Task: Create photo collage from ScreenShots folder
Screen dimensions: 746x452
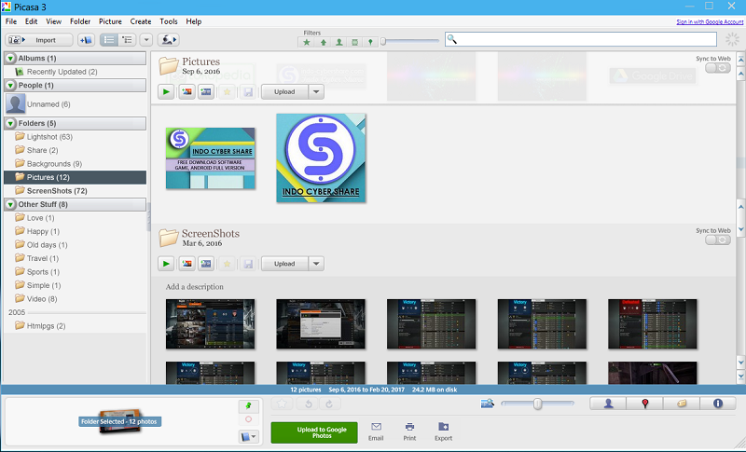Action: coord(187,264)
